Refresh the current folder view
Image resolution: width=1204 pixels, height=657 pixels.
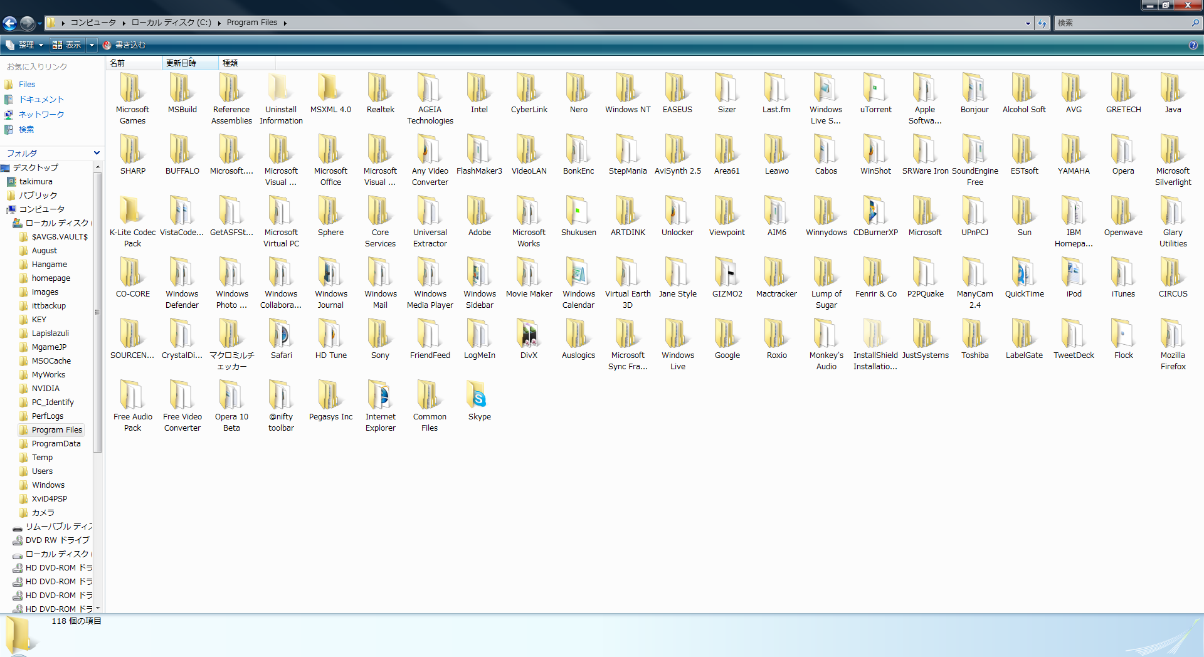pos(1042,23)
